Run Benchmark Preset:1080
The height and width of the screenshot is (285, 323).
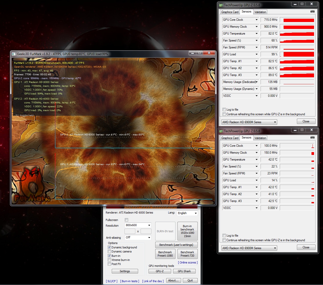coord(165,254)
